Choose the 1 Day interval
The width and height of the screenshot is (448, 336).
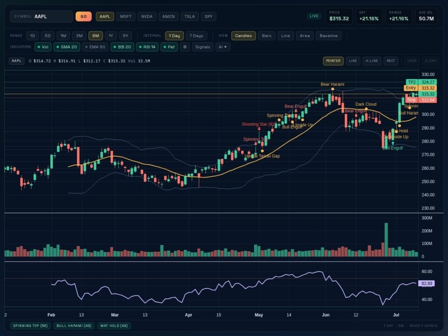click(174, 36)
